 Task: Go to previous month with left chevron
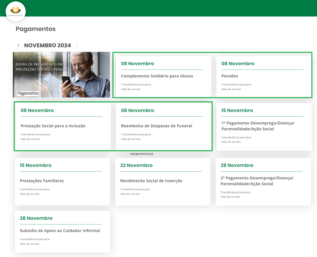pos(18,45)
